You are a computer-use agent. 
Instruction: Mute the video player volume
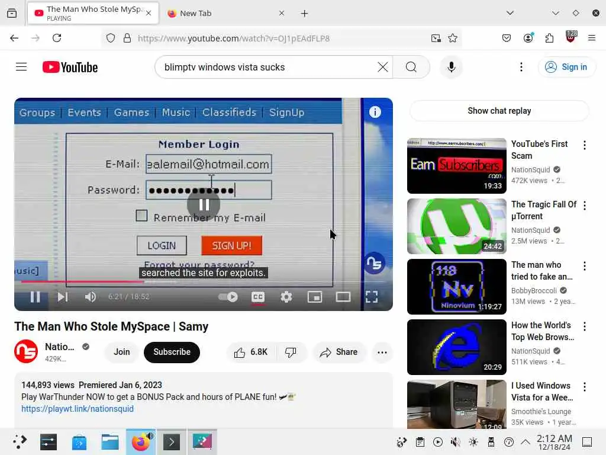tap(90, 297)
